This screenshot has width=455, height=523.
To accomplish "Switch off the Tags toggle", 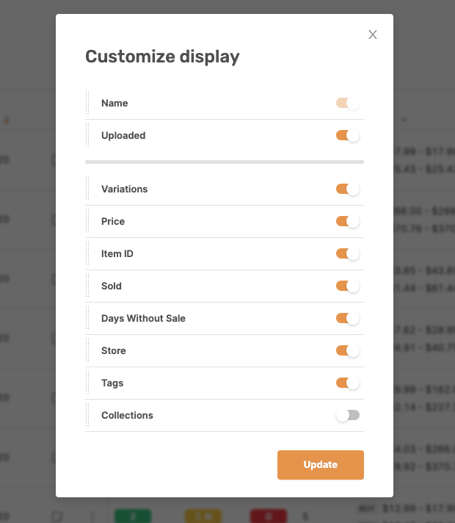I will point(348,383).
